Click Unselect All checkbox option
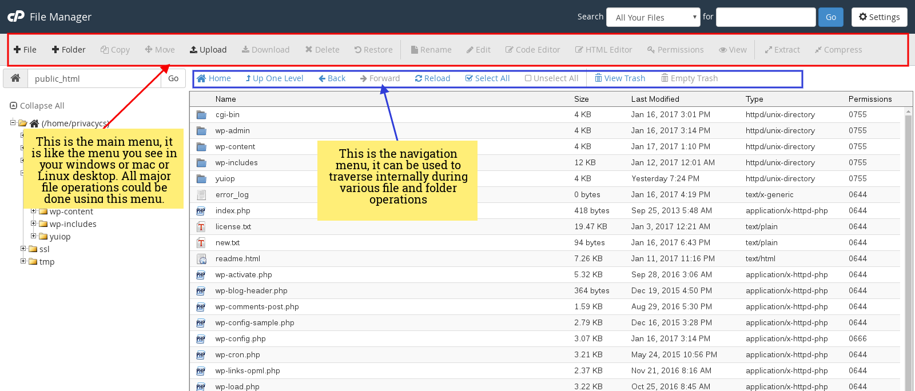The width and height of the screenshot is (915, 391). pyautogui.click(x=551, y=78)
